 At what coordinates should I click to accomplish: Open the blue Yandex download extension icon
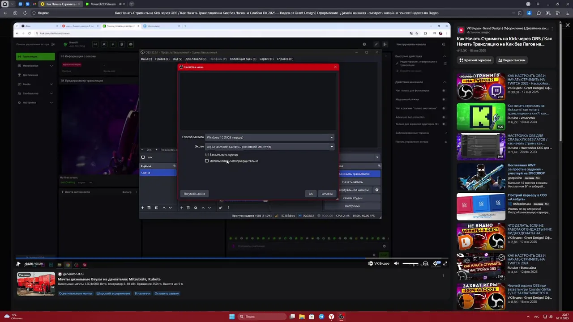point(529,13)
